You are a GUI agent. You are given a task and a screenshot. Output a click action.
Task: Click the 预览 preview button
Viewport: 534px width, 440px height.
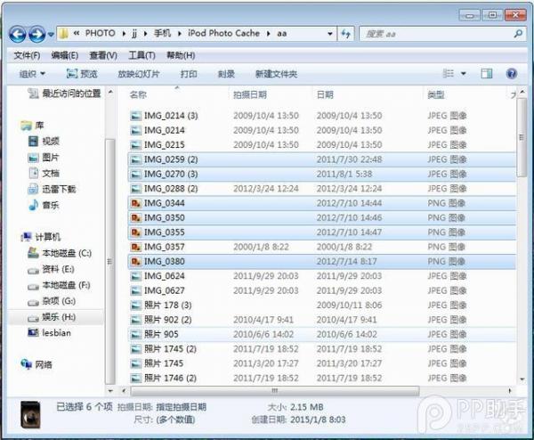tap(82, 74)
